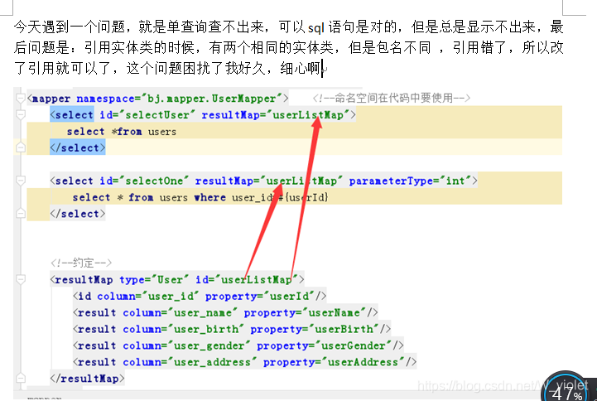Click id="userListMap" in resultMap tag
The height and width of the screenshot is (401, 597).
[247, 279]
